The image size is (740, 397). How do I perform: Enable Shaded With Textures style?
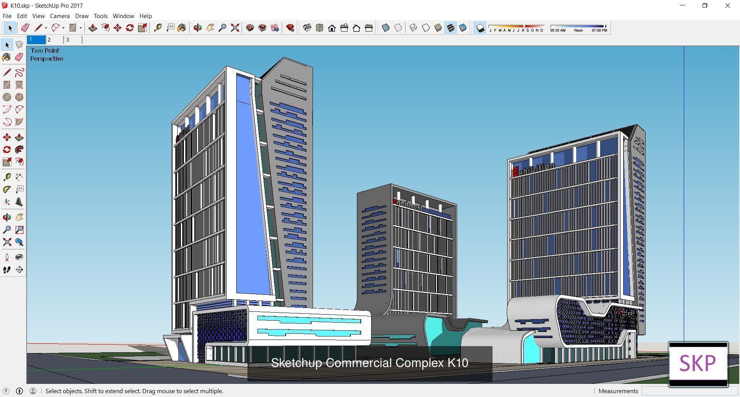coord(451,28)
